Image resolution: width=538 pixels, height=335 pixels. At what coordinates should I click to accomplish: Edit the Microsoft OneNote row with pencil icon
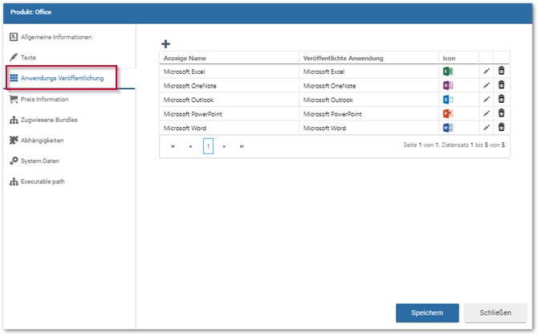coord(487,85)
